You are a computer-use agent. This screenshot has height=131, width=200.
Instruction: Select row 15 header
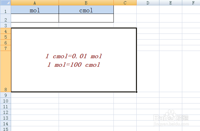coord(5,129)
